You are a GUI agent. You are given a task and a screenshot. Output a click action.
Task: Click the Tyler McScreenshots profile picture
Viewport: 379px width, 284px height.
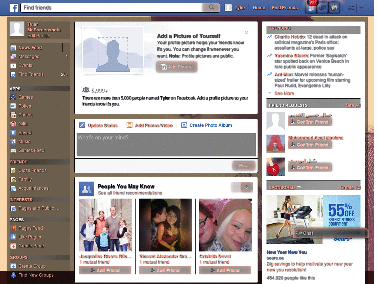tap(17, 29)
